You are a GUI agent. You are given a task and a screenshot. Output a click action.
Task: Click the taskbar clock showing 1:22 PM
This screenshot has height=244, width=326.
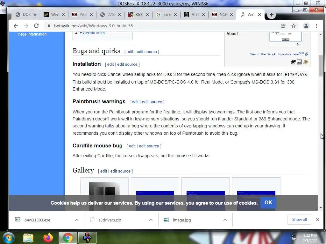[310, 238]
